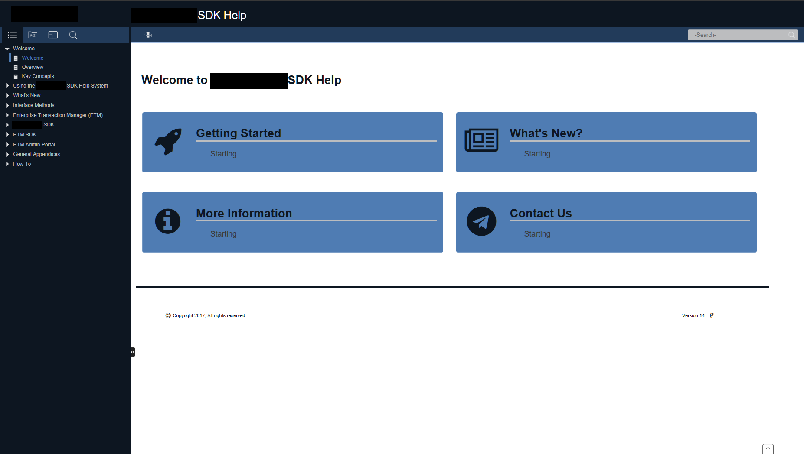
Task: Open the ETM Admin Portal topic label
Action: 34,145
